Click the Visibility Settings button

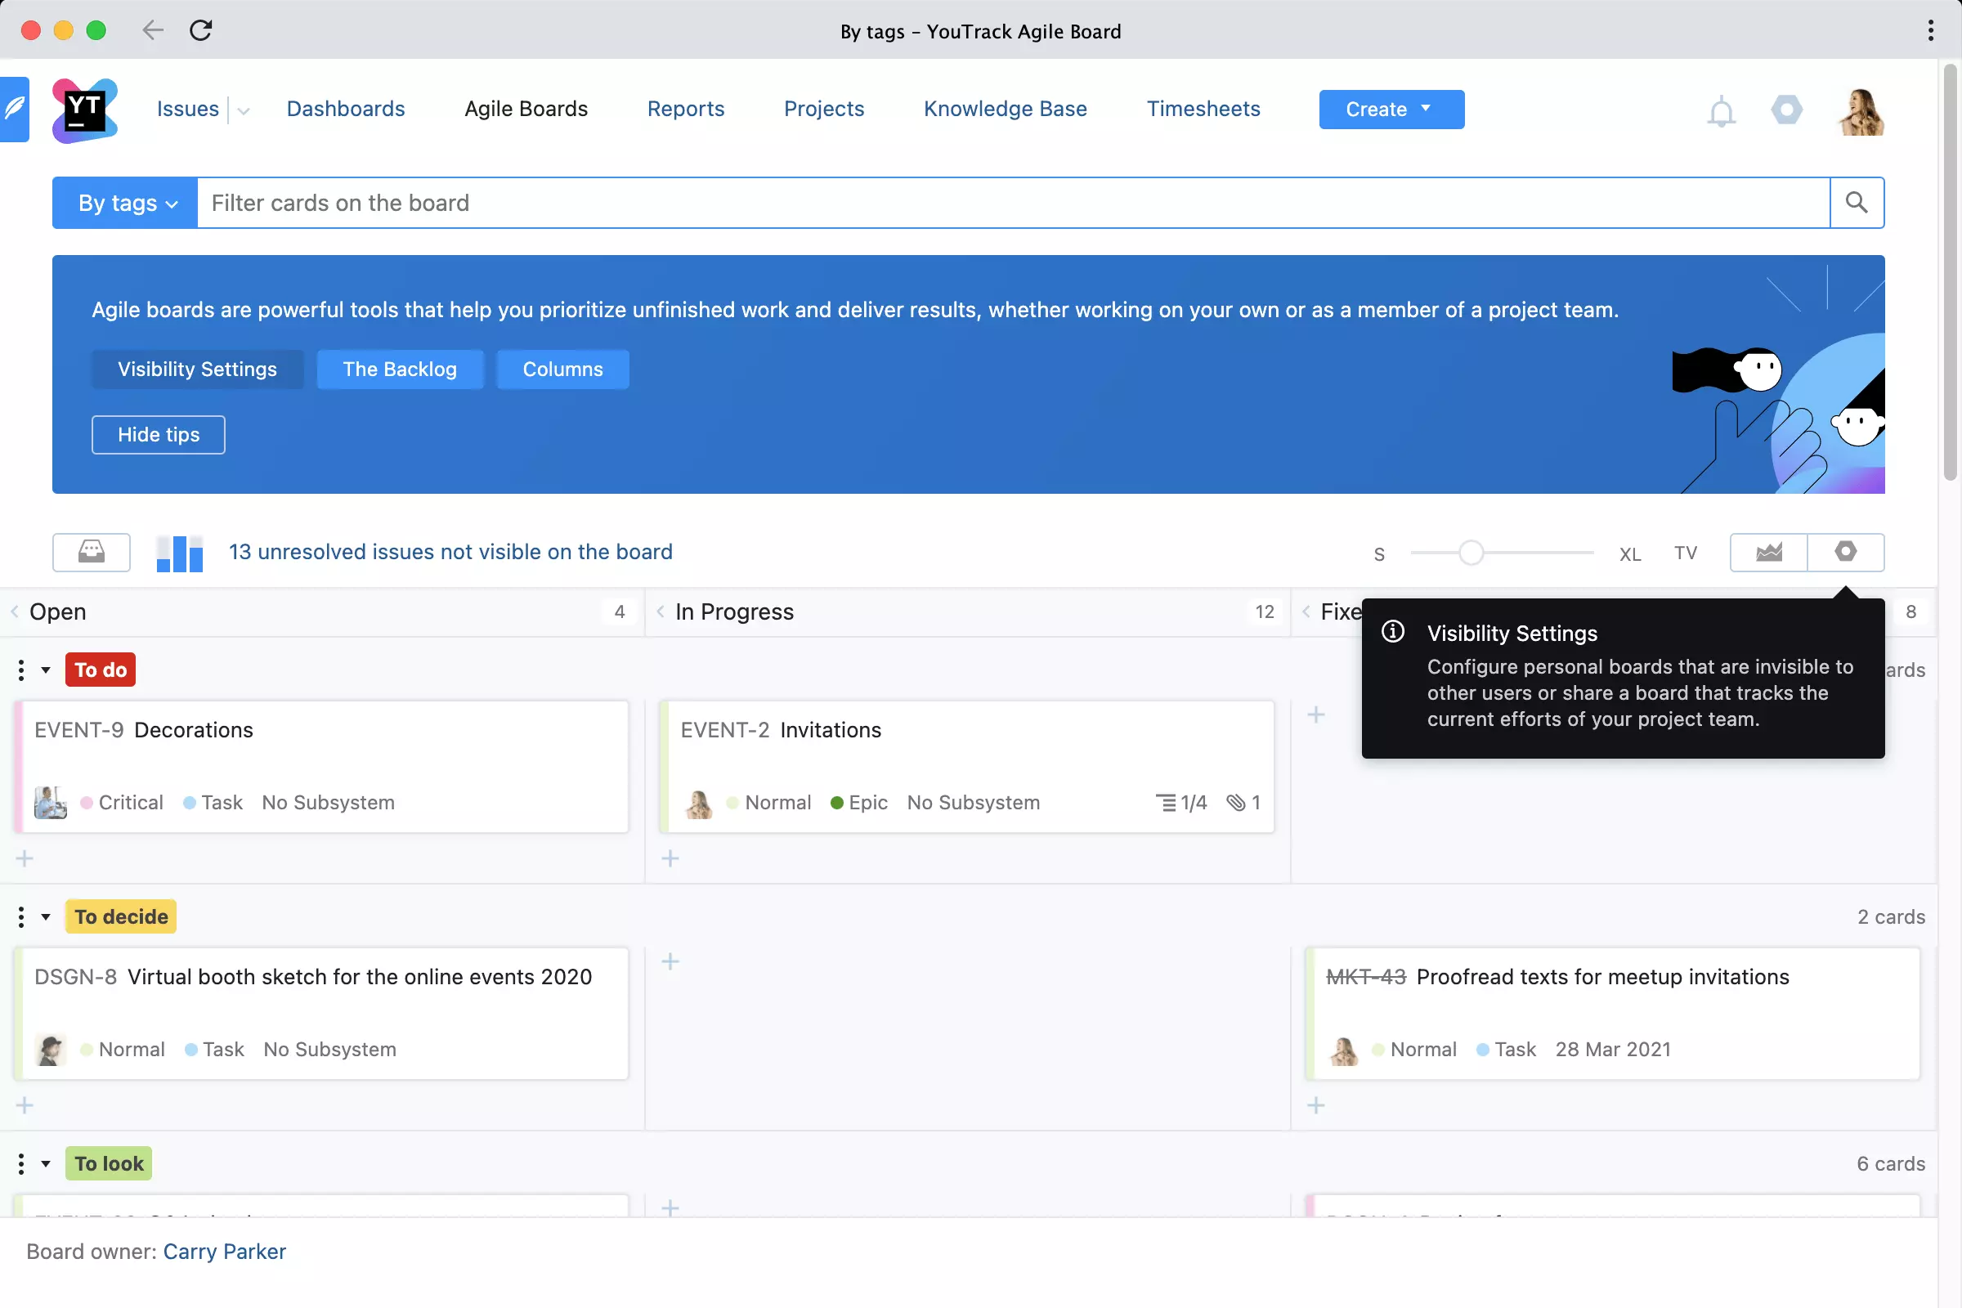click(197, 368)
